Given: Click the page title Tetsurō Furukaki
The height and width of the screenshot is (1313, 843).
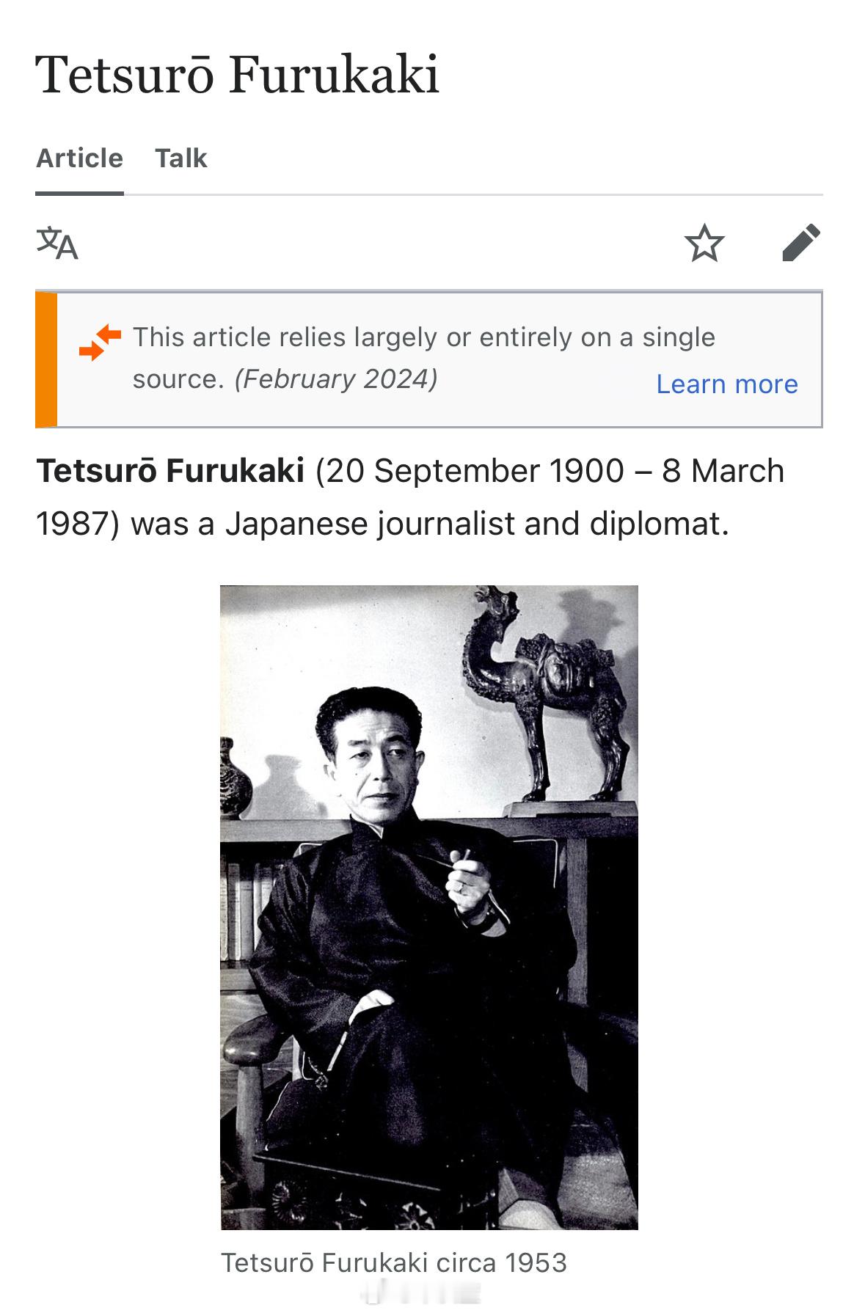Looking at the screenshot, I should click(237, 74).
